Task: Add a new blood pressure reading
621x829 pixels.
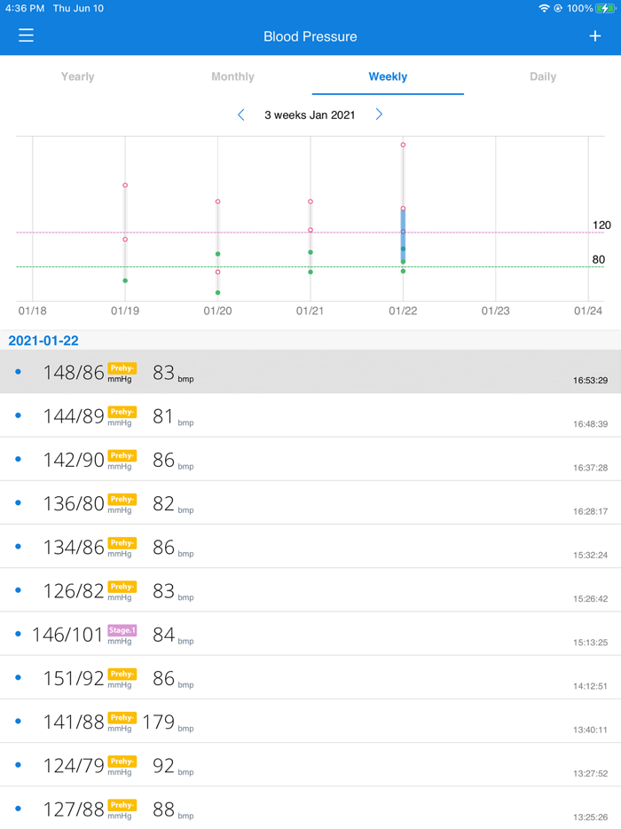Action: [595, 36]
